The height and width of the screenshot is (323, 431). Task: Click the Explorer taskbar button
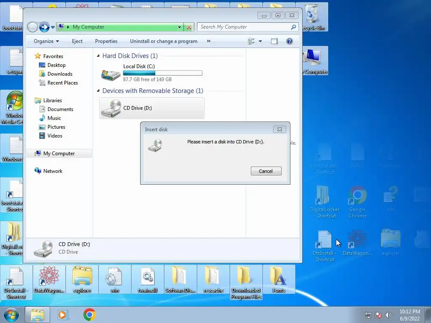(37, 315)
